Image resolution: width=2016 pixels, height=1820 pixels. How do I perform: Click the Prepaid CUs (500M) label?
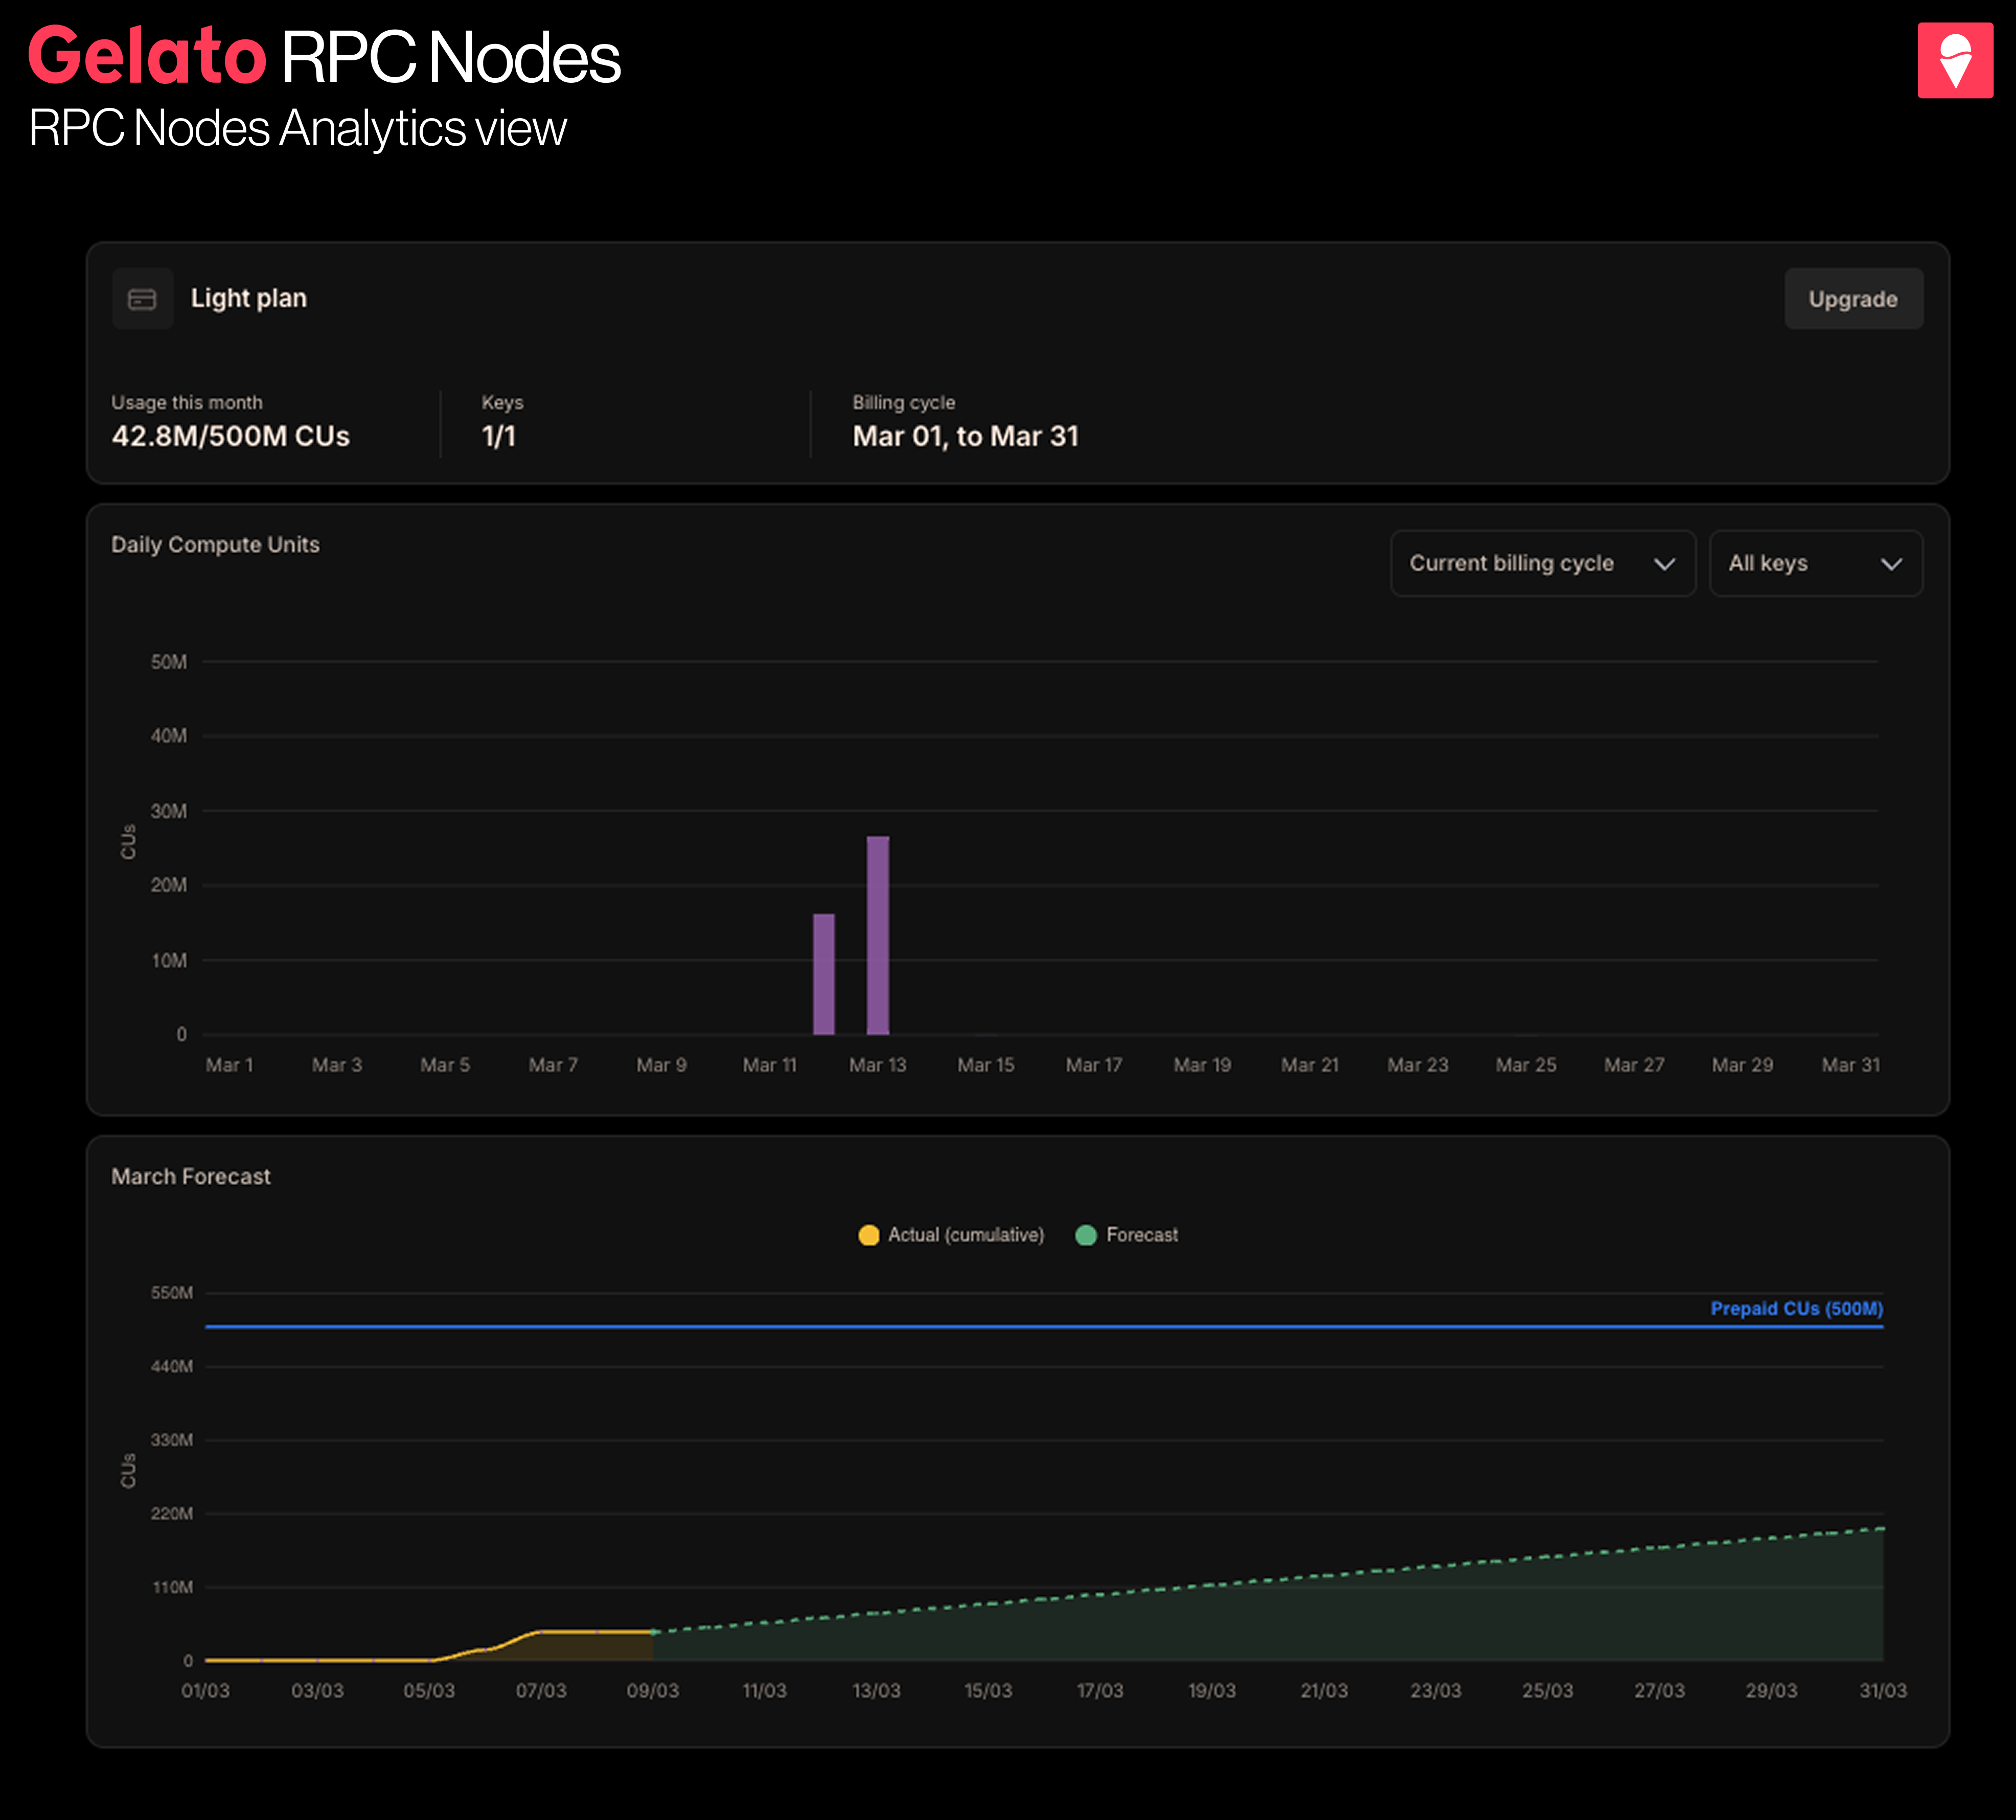(1796, 1308)
